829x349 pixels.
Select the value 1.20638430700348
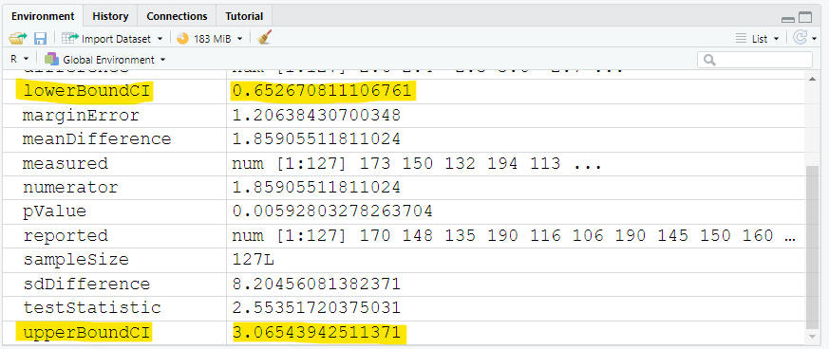tap(316, 115)
